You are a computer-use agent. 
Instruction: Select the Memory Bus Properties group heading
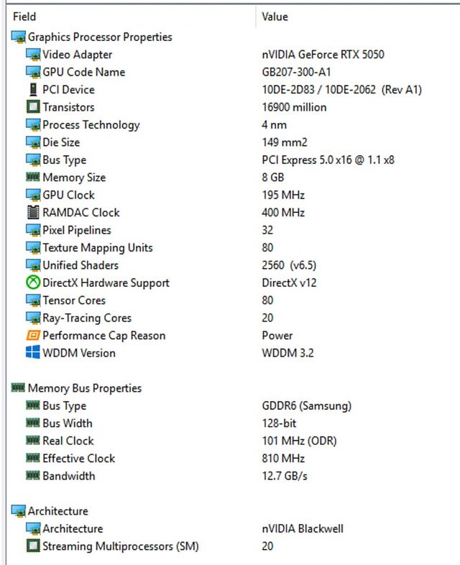84,388
